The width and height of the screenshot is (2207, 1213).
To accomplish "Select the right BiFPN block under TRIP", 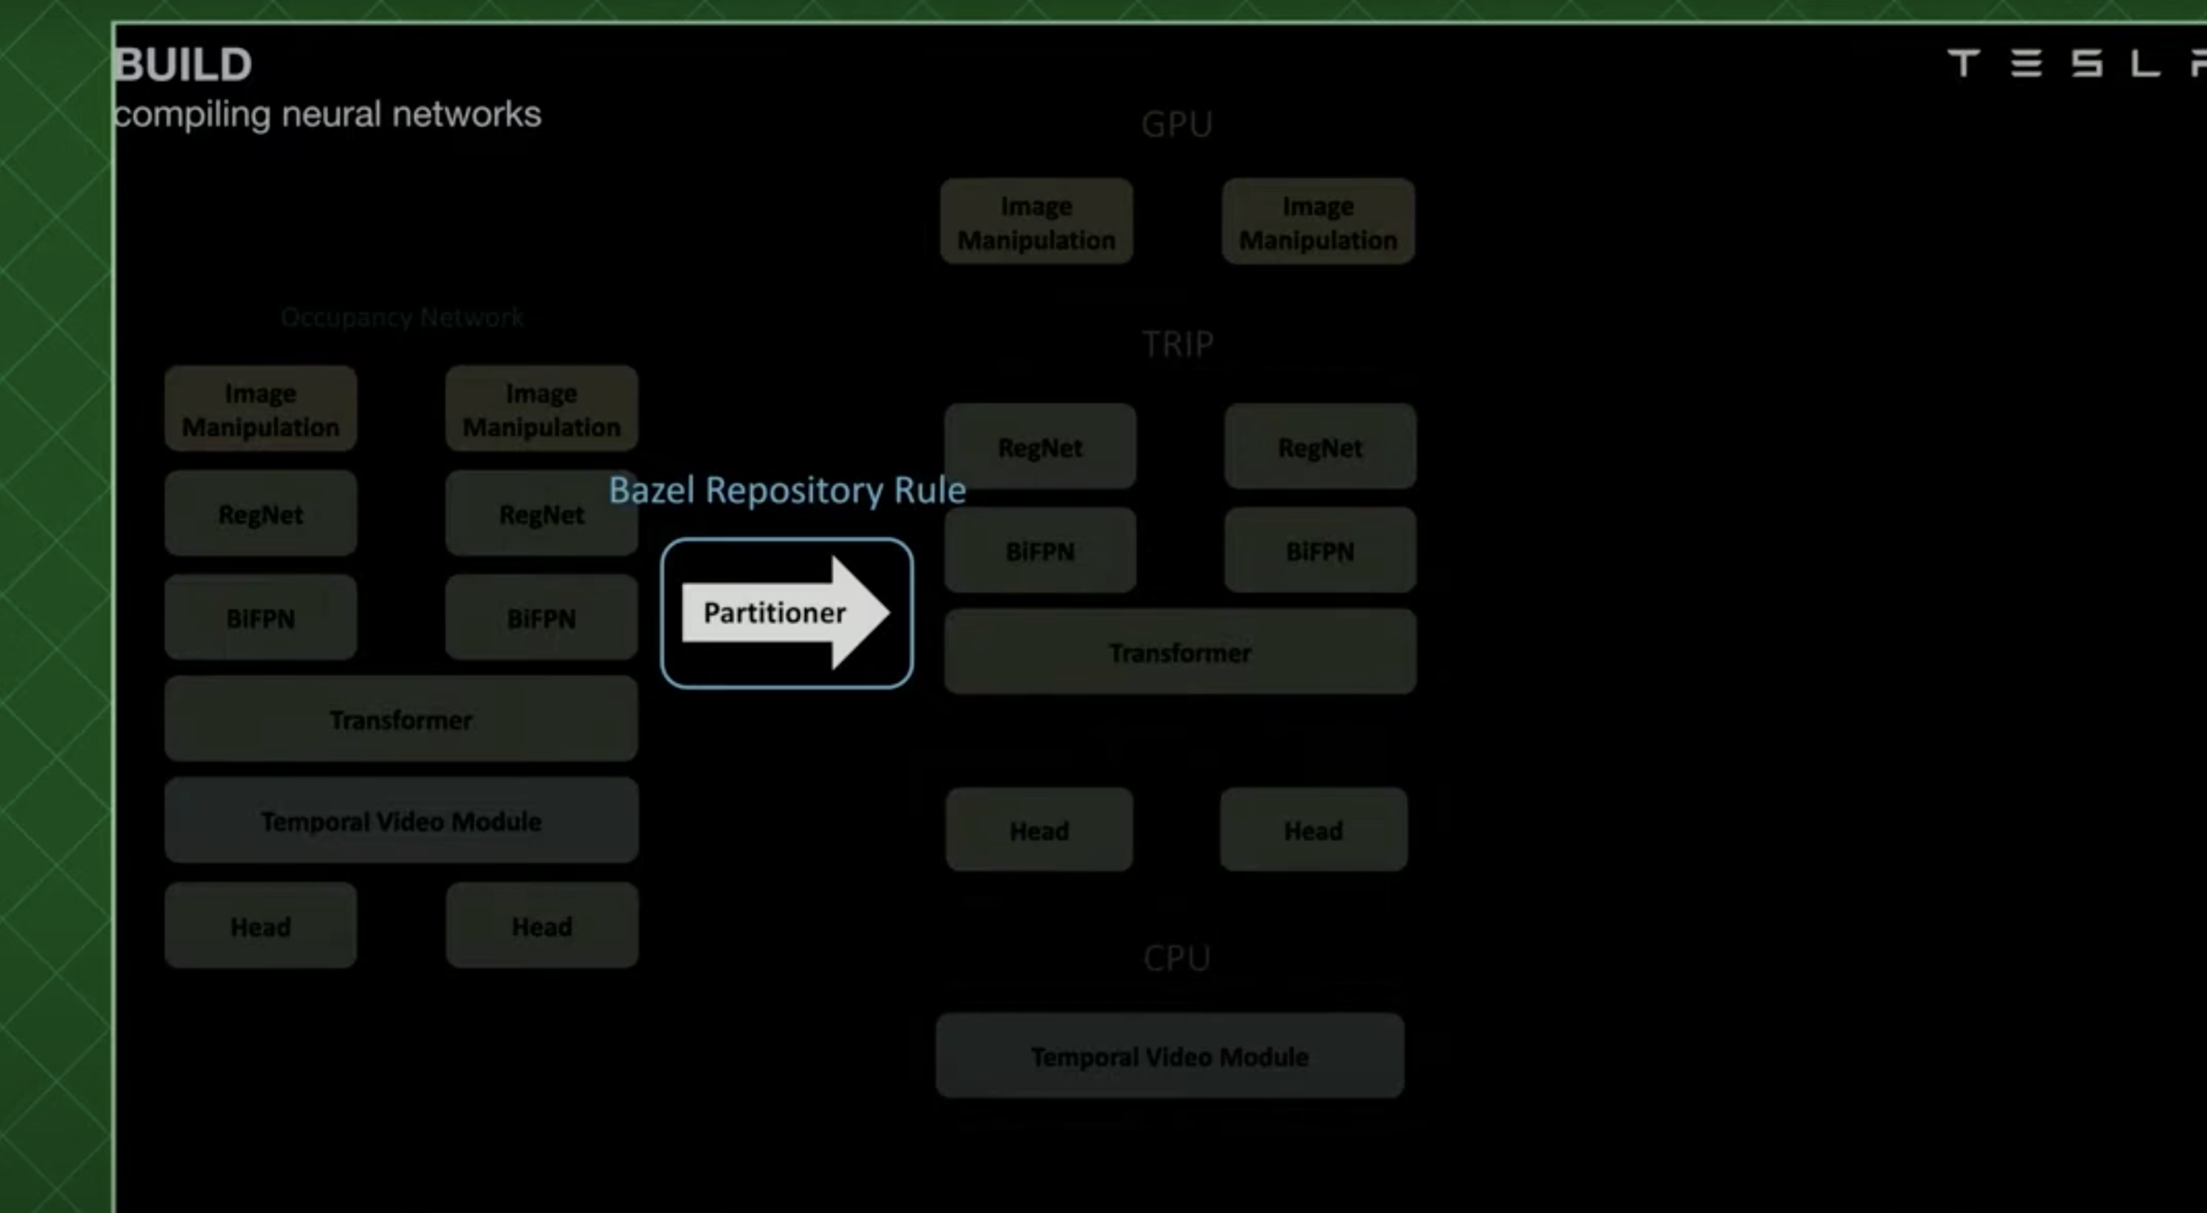I will coord(1319,550).
